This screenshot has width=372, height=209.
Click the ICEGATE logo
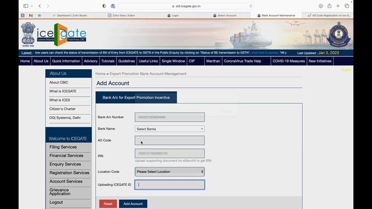pyautogui.click(x=61, y=34)
